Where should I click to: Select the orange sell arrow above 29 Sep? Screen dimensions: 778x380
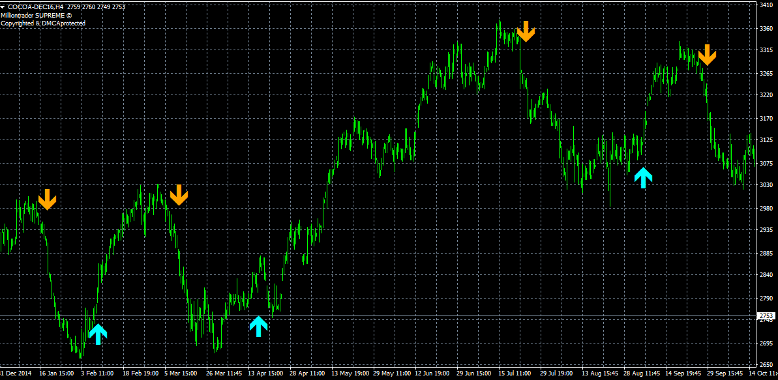click(x=707, y=55)
